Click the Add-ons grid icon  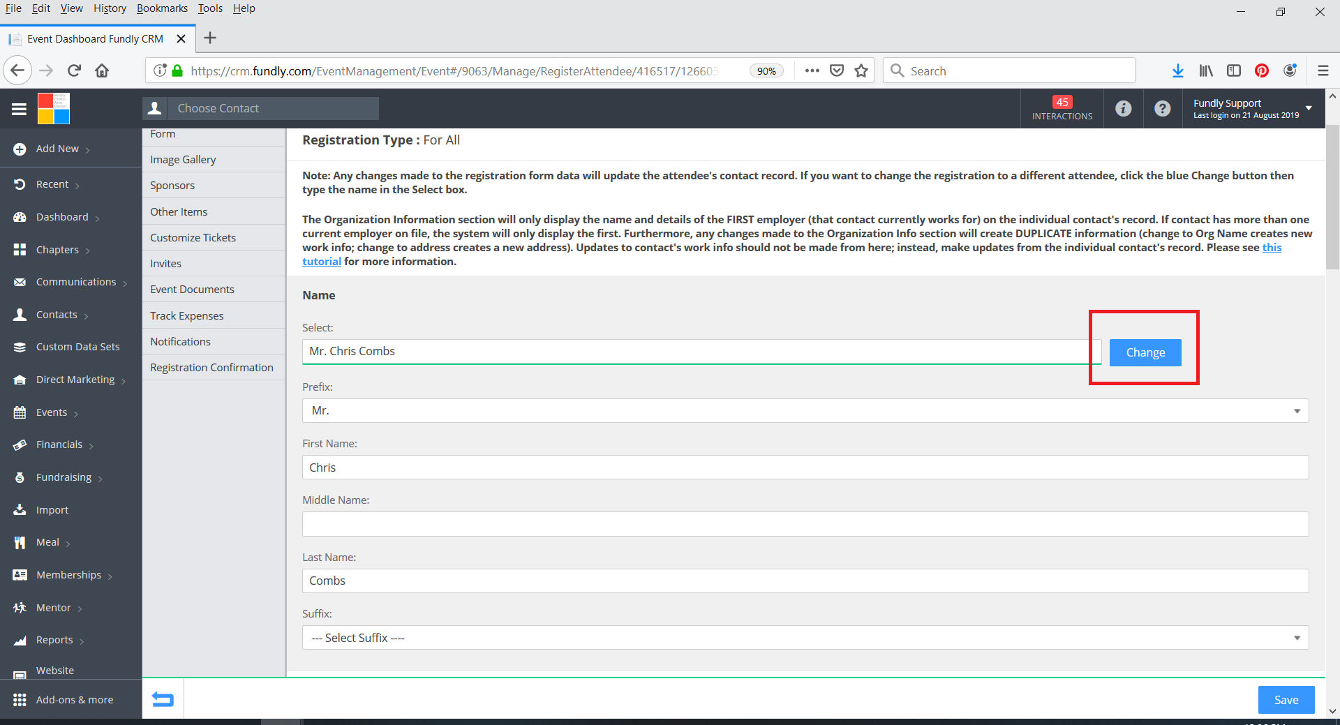pyautogui.click(x=20, y=699)
